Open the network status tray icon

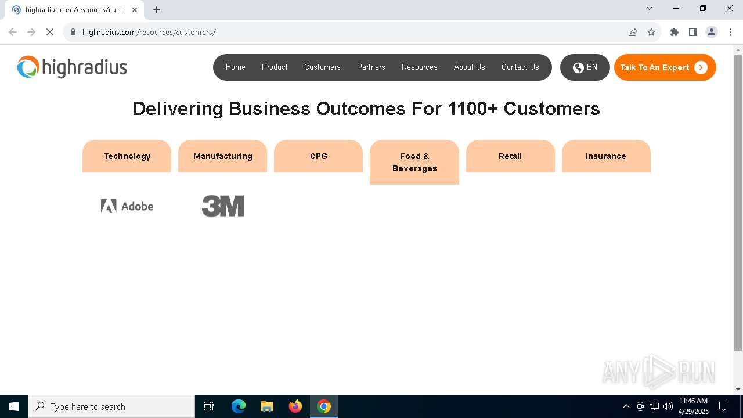654,406
